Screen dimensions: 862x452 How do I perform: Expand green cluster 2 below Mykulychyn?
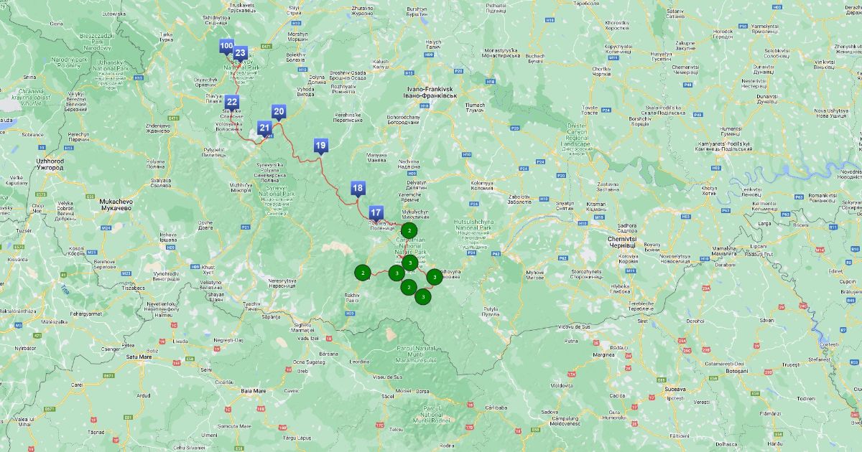click(x=409, y=230)
